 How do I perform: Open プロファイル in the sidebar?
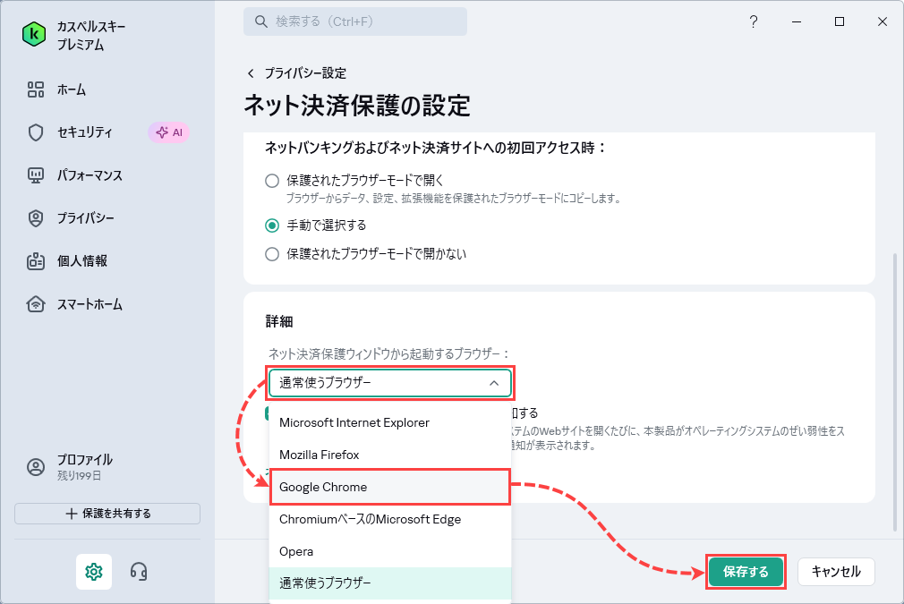coord(84,459)
